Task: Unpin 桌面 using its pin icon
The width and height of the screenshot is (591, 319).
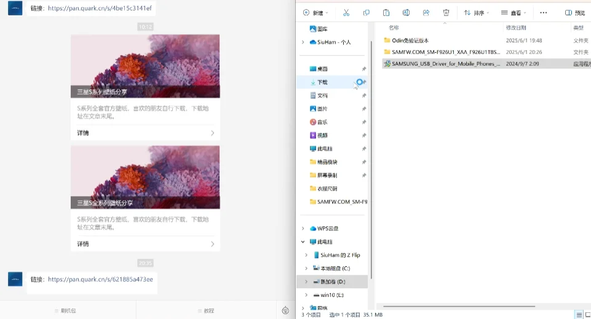Action: click(x=363, y=69)
